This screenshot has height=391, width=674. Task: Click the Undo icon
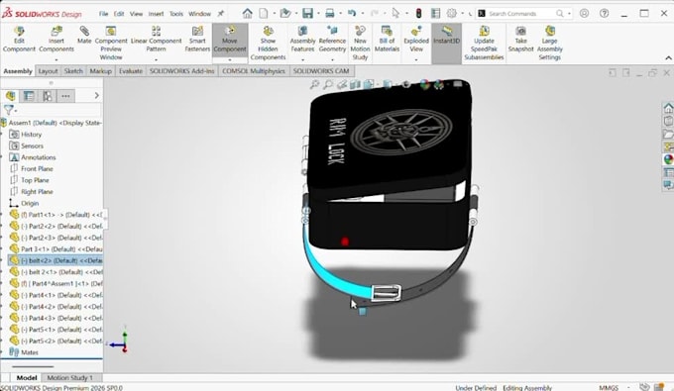point(352,13)
